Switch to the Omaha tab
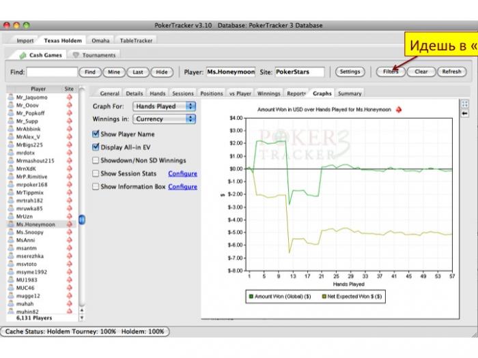Viewport: 478px width, 358px height. pyautogui.click(x=100, y=40)
